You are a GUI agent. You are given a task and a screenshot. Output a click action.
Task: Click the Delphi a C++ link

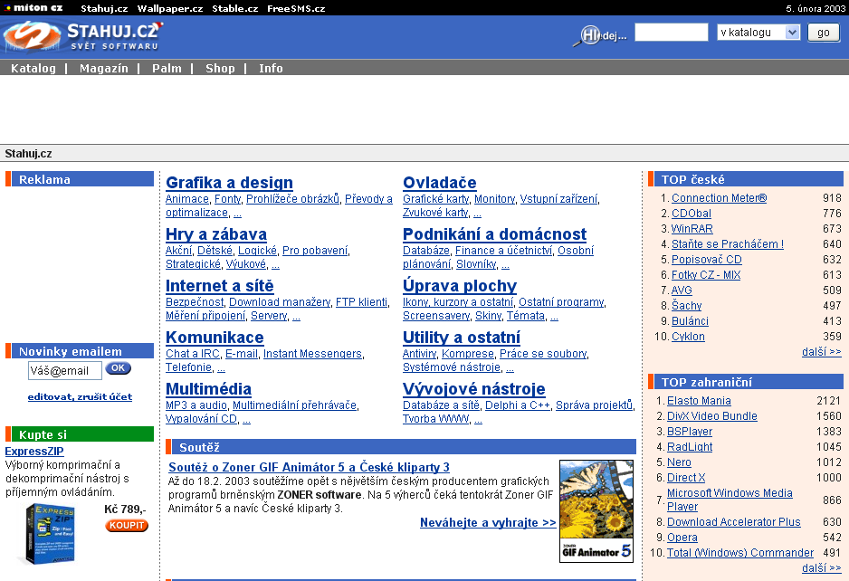(x=518, y=405)
